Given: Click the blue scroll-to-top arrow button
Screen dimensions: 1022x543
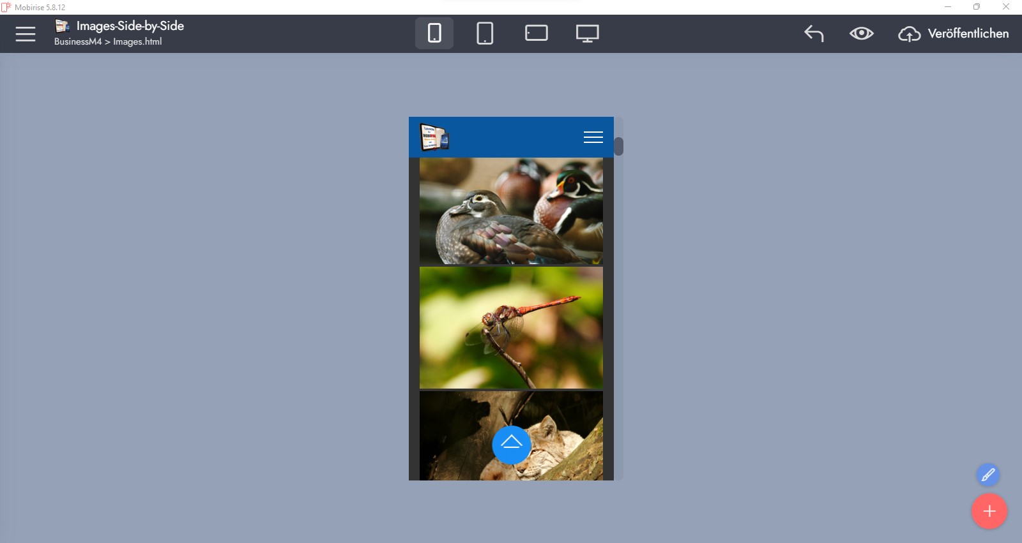Looking at the screenshot, I should point(512,445).
